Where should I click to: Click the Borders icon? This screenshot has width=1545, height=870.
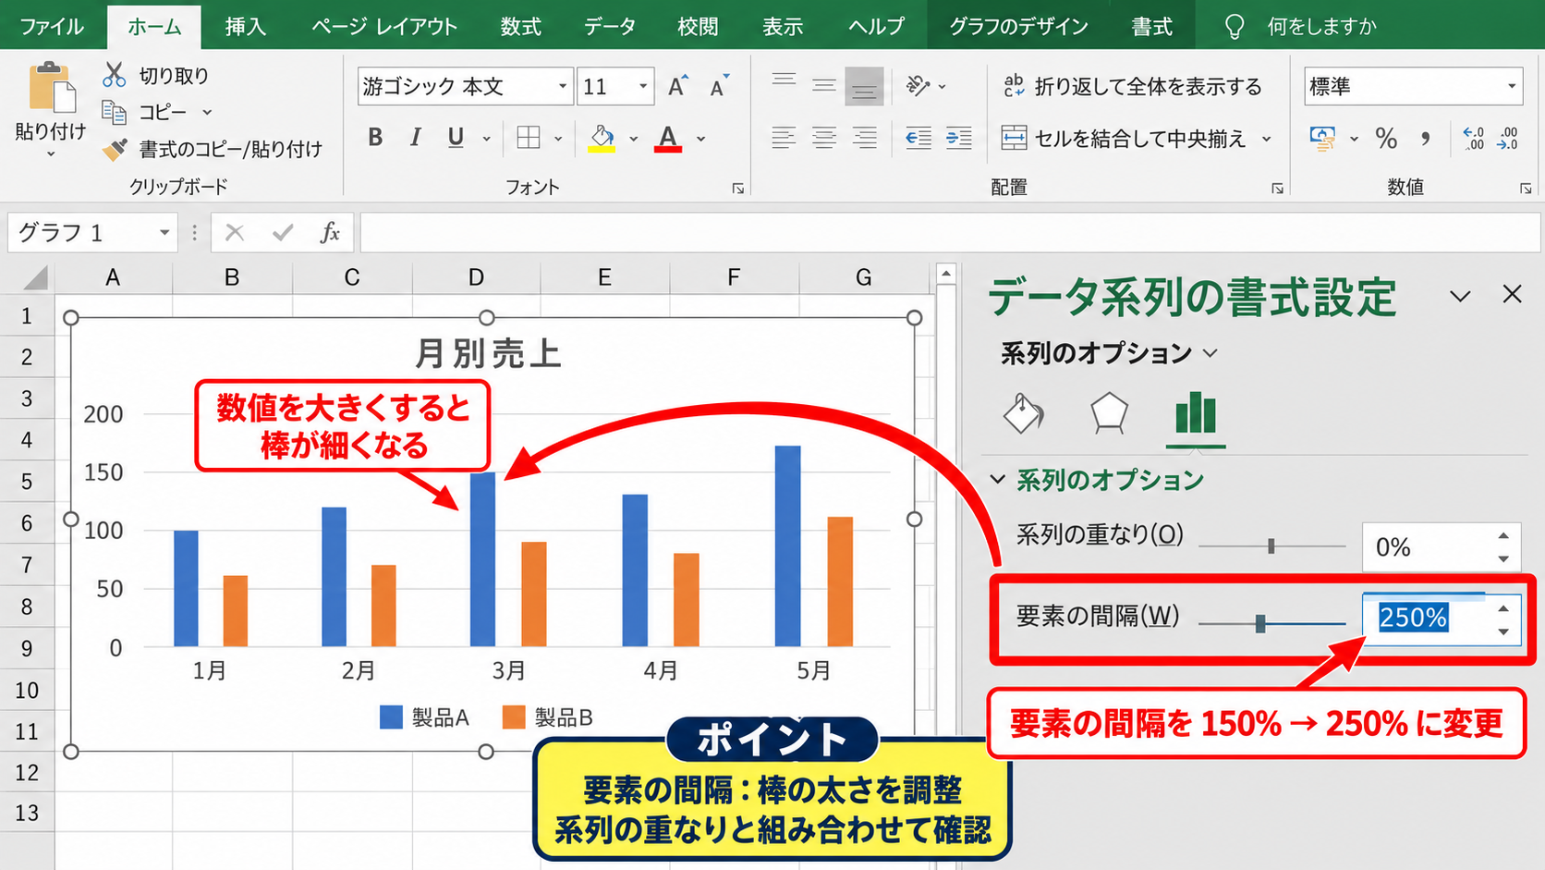click(x=529, y=138)
